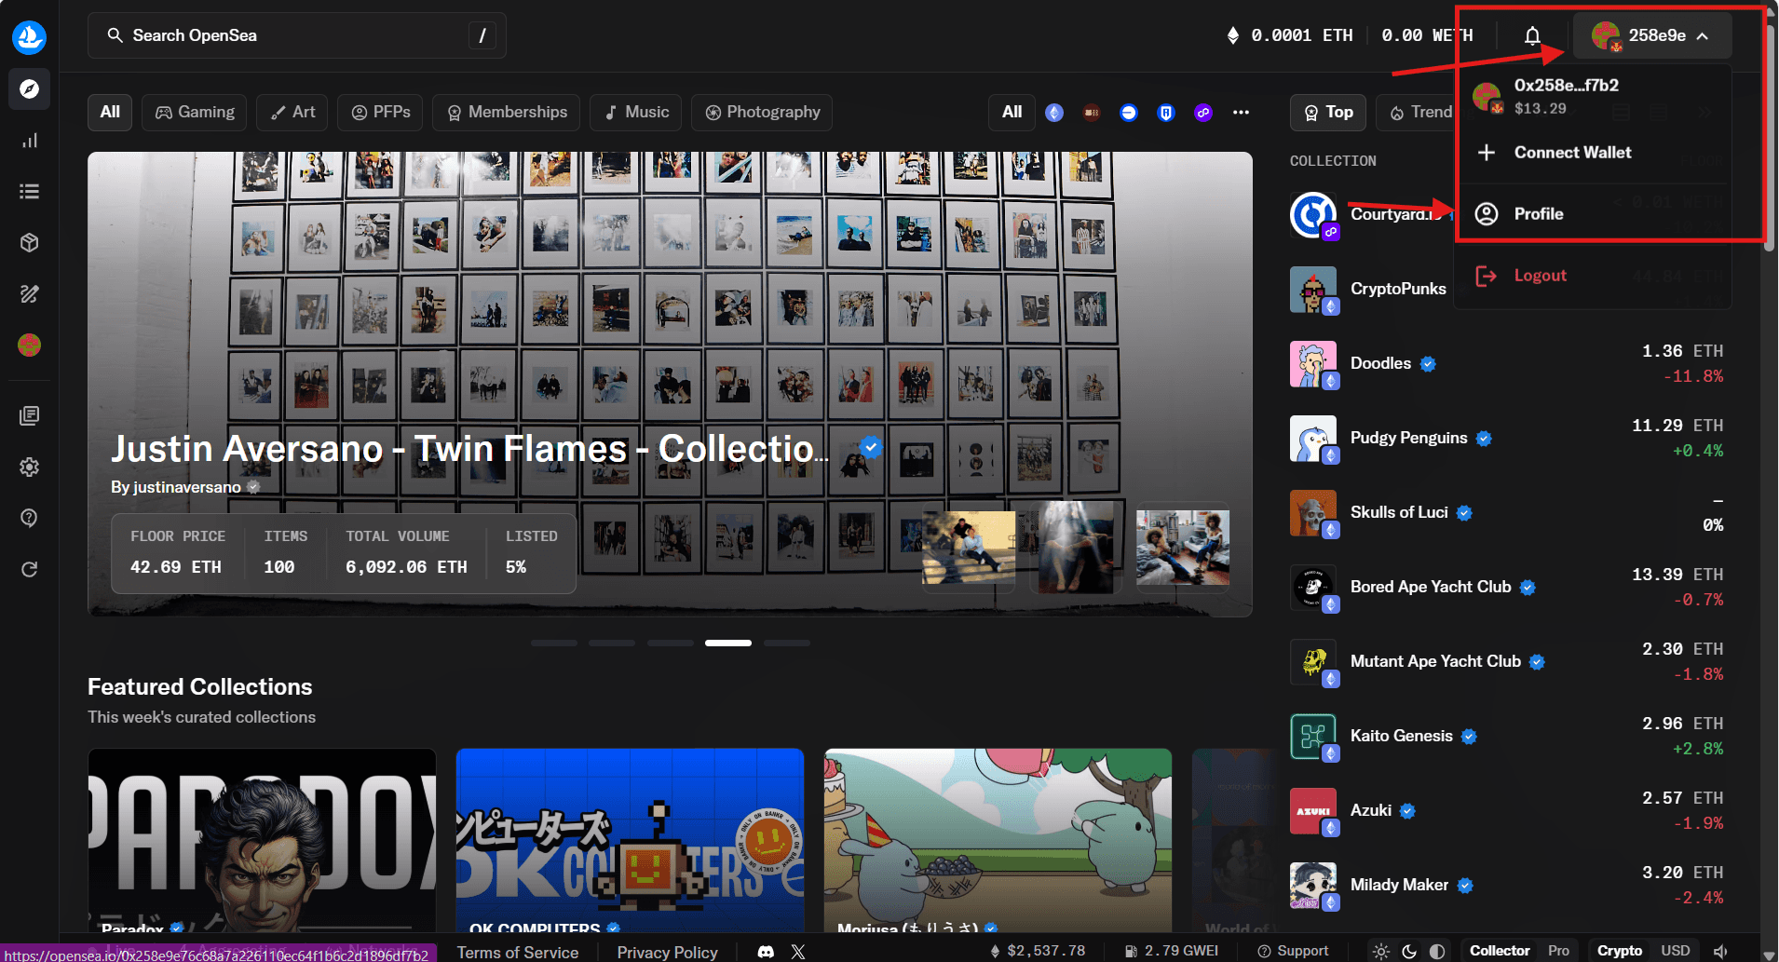Open Terms of Service link

pos(517,952)
